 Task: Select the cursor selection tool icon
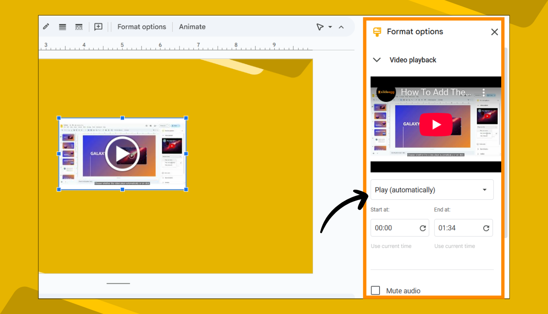[320, 27]
